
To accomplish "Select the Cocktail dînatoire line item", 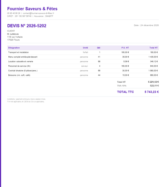I will pos(83,71).
